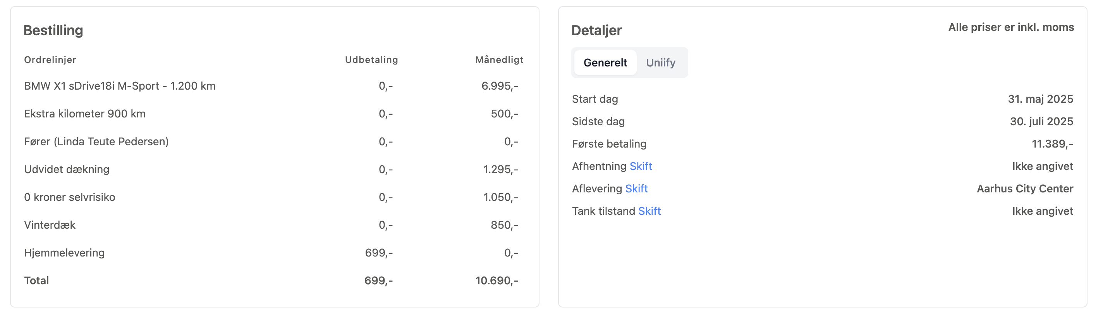Click Skift beside Tank tilstand
Viewport: 1103px width, 316px height.
point(649,211)
